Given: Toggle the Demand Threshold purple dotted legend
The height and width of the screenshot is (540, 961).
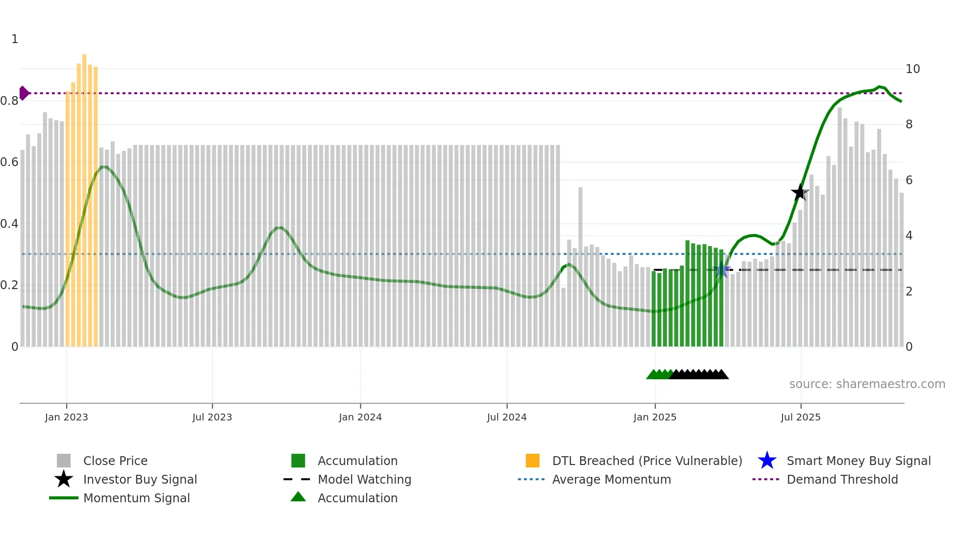Looking at the screenshot, I should 766,479.
